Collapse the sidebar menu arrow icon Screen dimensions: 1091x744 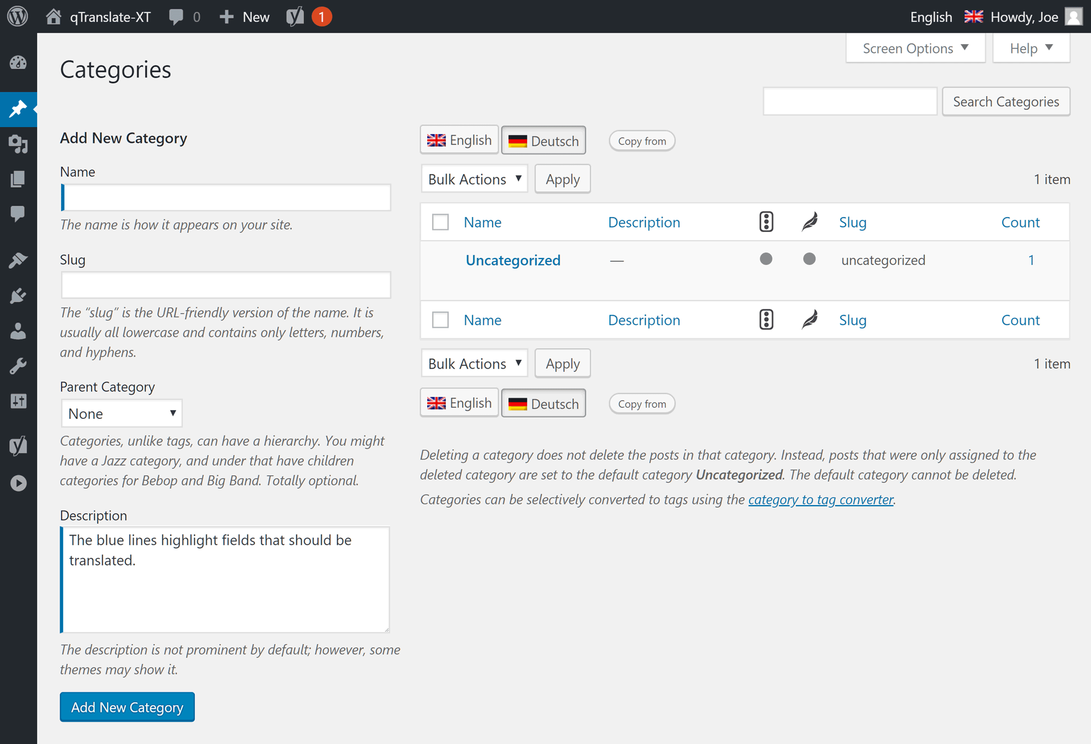pos(18,483)
